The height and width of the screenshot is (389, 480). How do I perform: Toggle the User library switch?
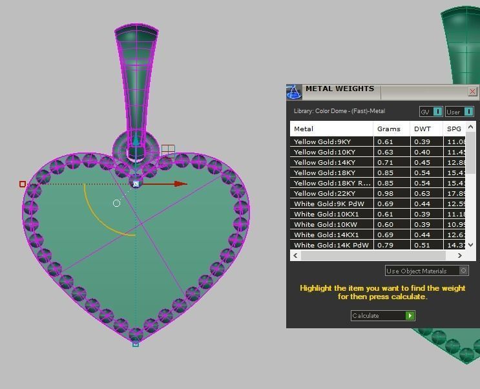[459, 112]
